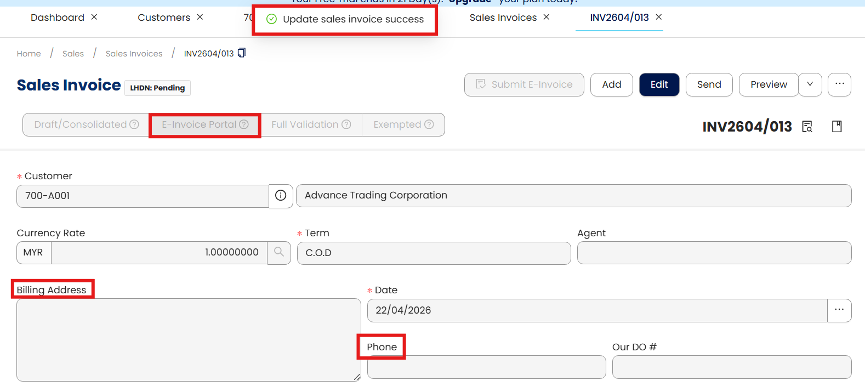Open the Date field ellipsis picker

point(839,310)
